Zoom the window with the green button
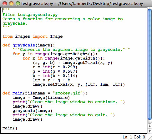The height and width of the screenshot is (140, 152). coord(18,3)
